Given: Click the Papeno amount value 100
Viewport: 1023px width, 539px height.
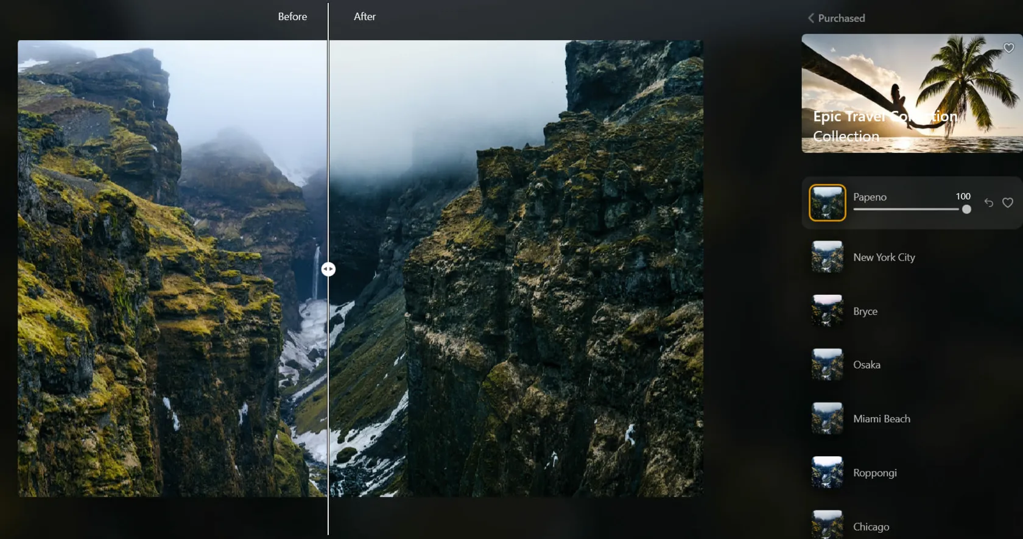Looking at the screenshot, I should (x=963, y=196).
